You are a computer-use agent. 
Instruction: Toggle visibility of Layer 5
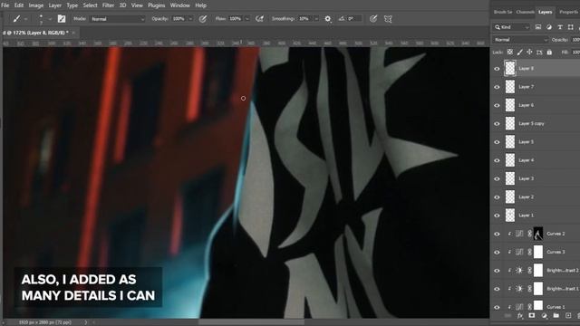click(x=497, y=142)
